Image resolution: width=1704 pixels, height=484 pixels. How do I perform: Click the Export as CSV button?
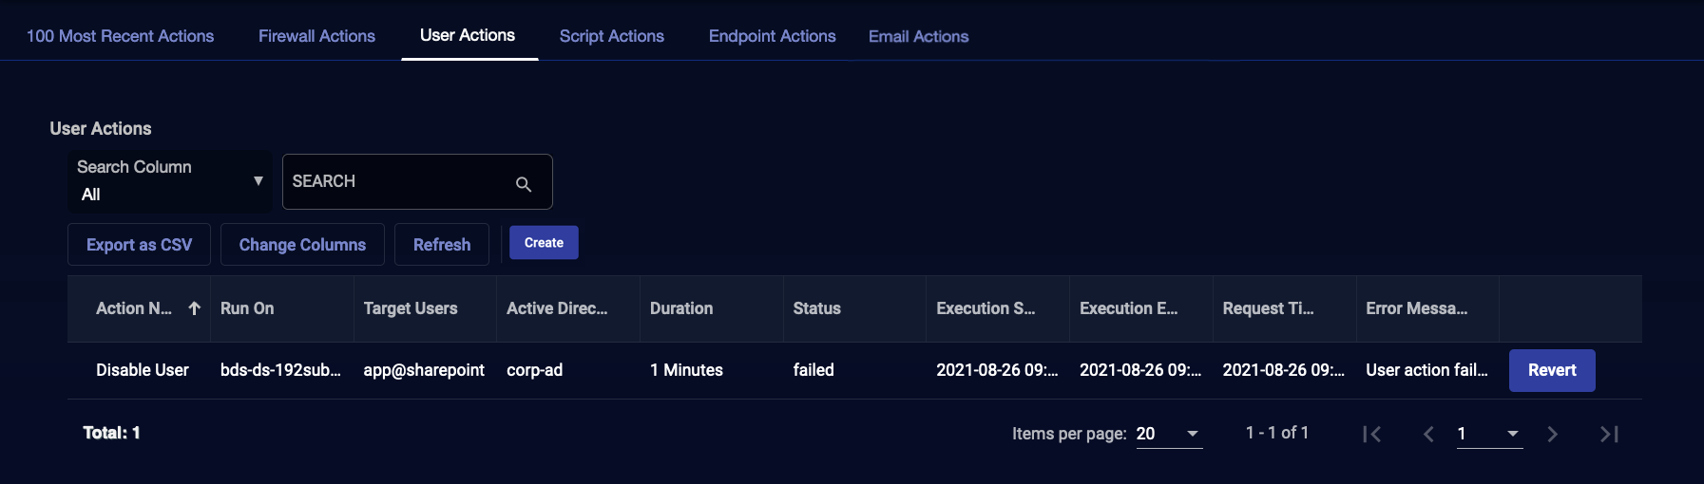(139, 245)
